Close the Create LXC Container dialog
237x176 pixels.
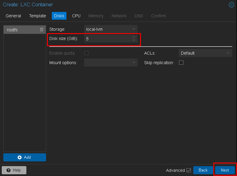[231, 5]
